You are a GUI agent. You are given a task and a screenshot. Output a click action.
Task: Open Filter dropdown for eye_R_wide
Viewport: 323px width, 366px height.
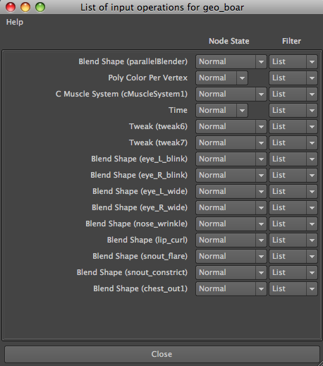click(293, 207)
